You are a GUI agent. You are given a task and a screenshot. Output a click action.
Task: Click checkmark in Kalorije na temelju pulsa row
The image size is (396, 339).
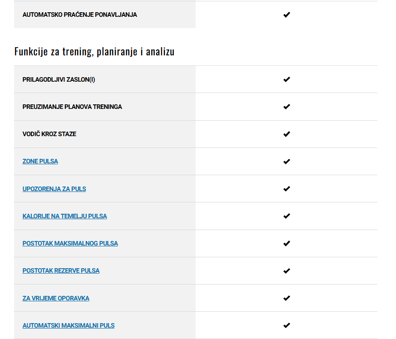click(x=287, y=216)
